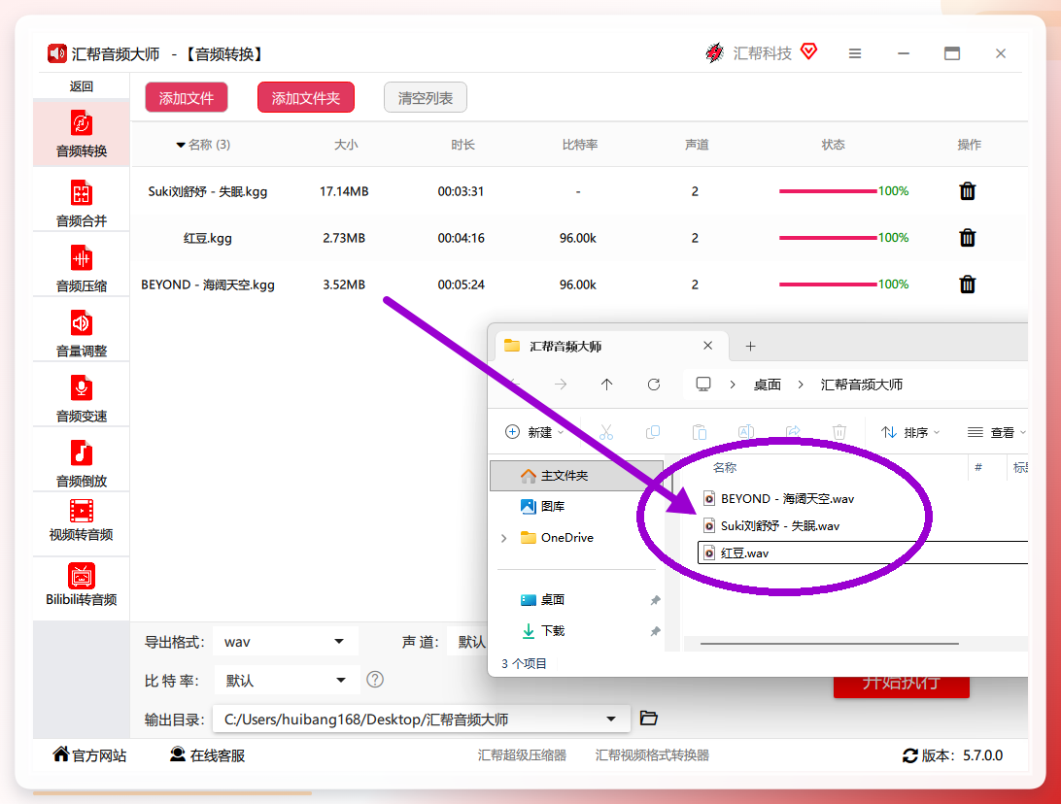Click the paste icon in explorer toolbar
Viewport: 1061px width, 804px height.
pyautogui.click(x=700, y=432)
